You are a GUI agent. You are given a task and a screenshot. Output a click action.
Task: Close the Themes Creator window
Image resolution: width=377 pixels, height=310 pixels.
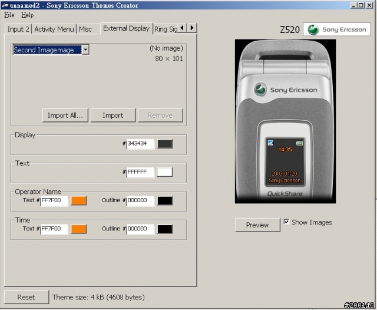pyautogui.click(x=369, y=5)
